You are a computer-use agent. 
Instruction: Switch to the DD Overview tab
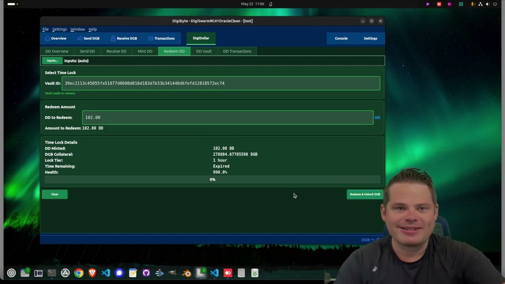pos(57,51)
